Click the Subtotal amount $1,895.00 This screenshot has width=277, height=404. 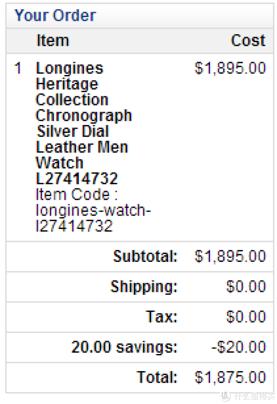(x=230, y=256)
